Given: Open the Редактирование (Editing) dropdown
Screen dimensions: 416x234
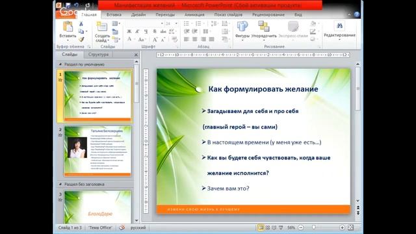Looking at the screenshot, I should point(339,30).
